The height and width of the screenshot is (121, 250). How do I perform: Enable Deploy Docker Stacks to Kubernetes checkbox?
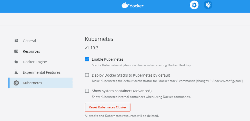(x=87, y=75)
